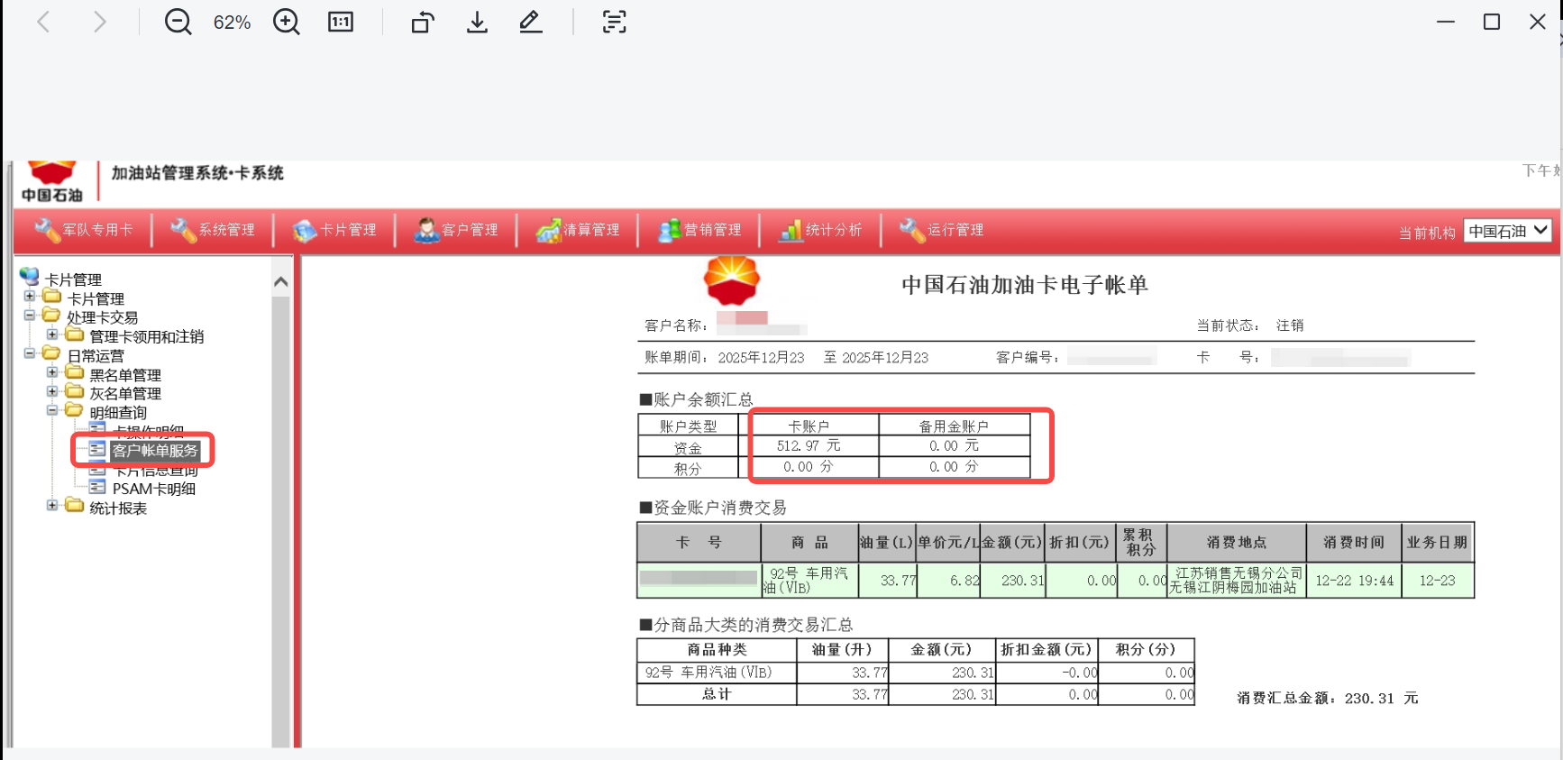
Task: Select PSAM卡明细 in the tree
Action: (x=153, y=489)
